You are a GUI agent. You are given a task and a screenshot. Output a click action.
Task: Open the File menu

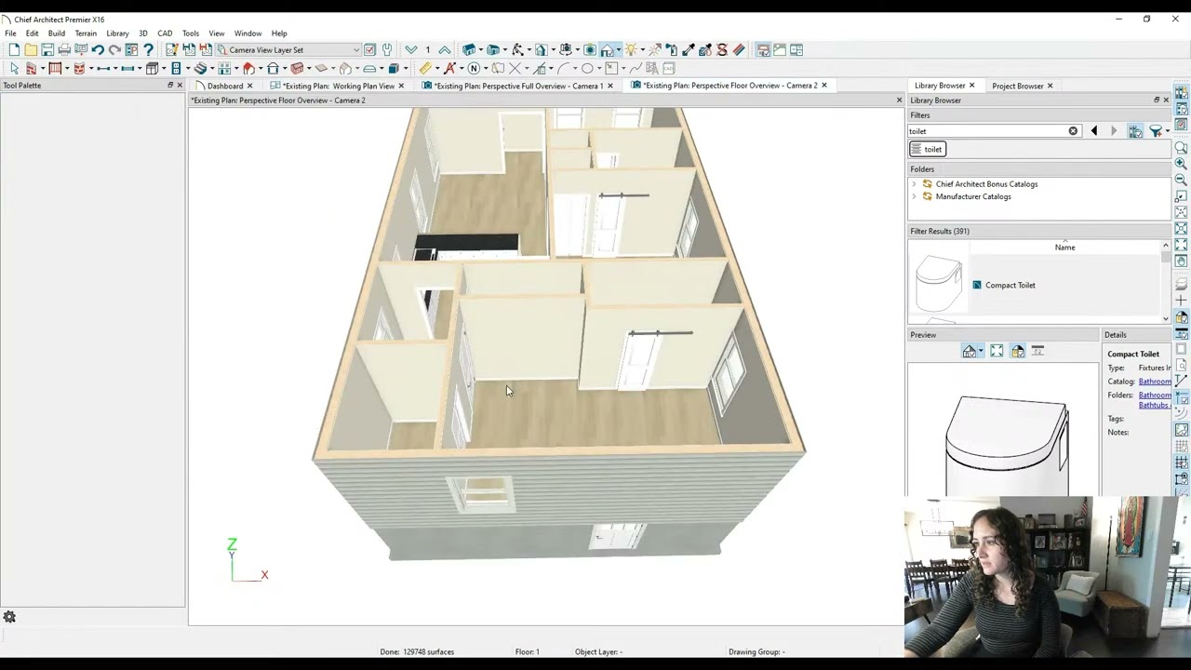coord(10,33)
